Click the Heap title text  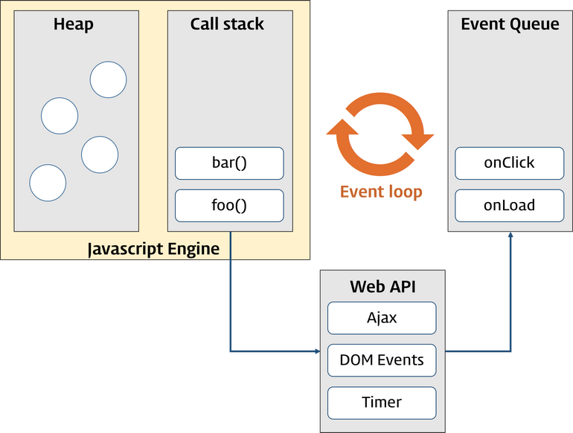[74, 25]
